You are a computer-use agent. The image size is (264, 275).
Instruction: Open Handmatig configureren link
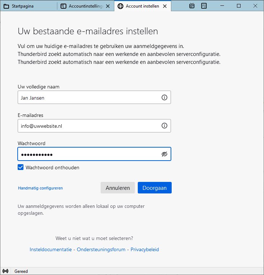40,188
